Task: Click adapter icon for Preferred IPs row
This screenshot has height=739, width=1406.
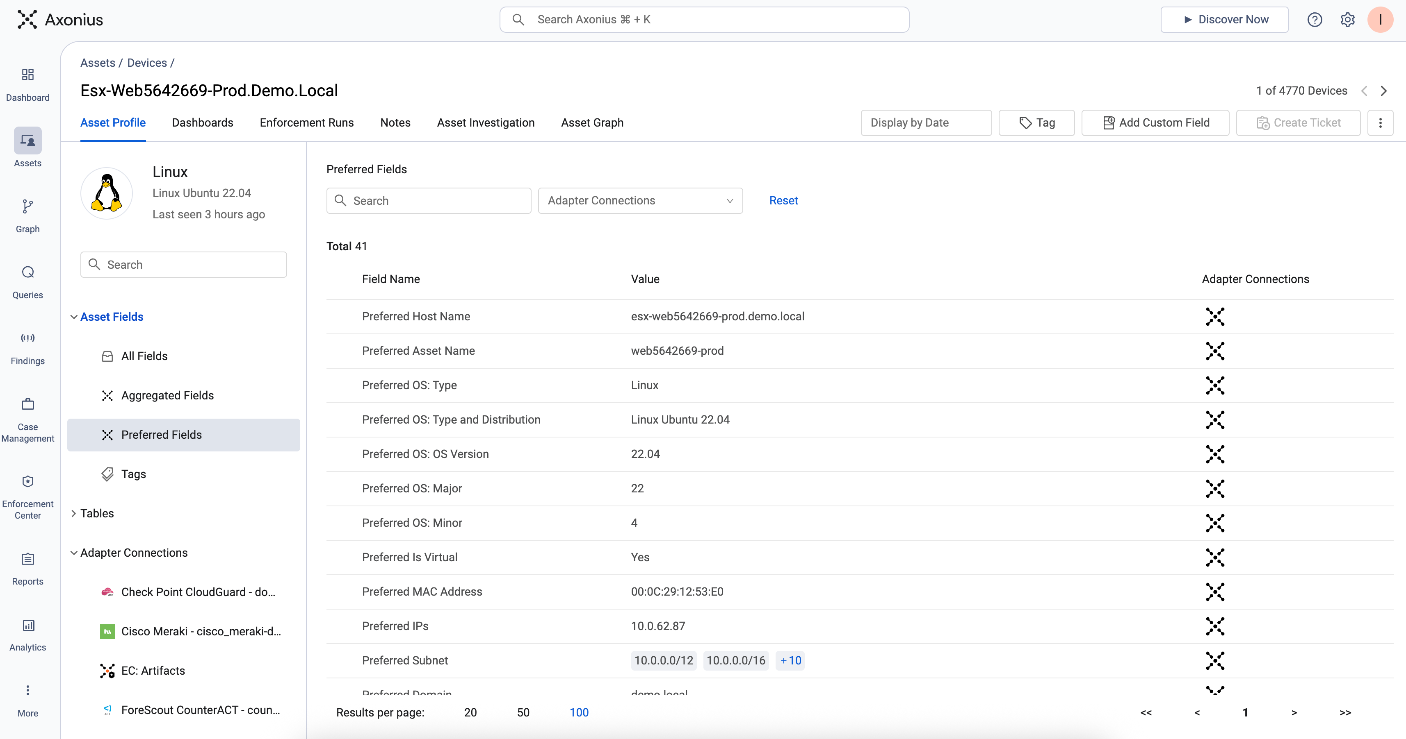Action: (x=1215, y=626)
